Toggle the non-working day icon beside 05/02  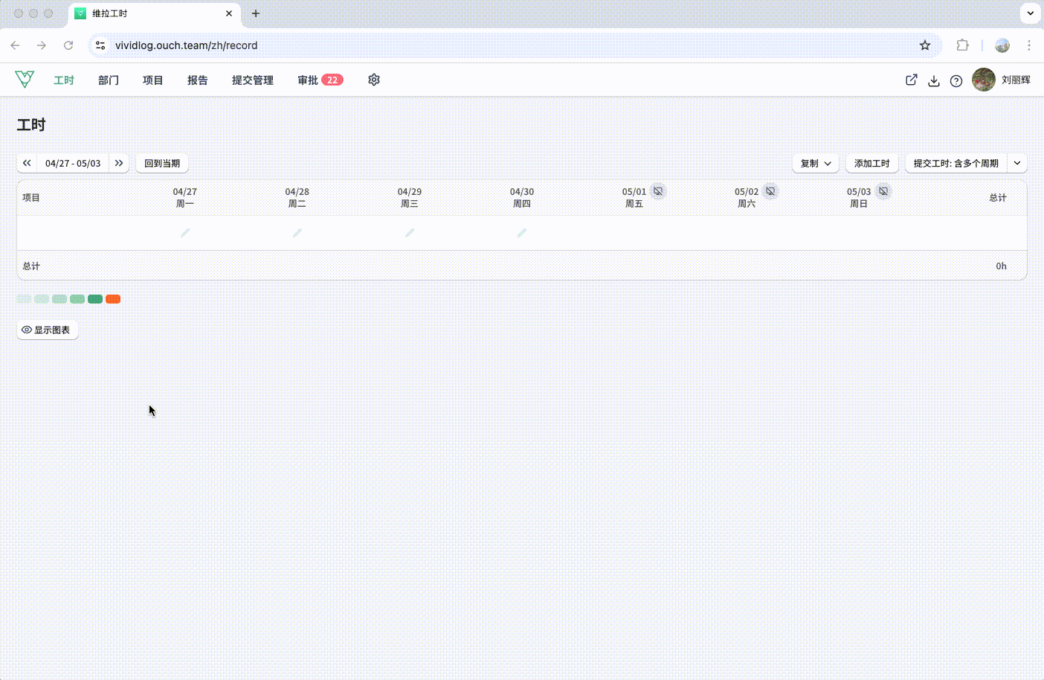pos(770,191)
